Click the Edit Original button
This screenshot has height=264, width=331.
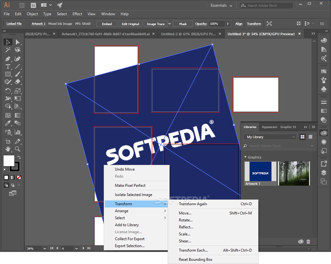pos(130,24)
